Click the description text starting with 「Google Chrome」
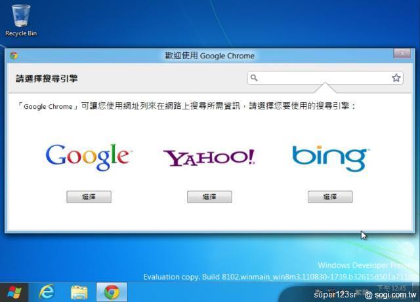420x302 pixels. (x=186, y=106)
